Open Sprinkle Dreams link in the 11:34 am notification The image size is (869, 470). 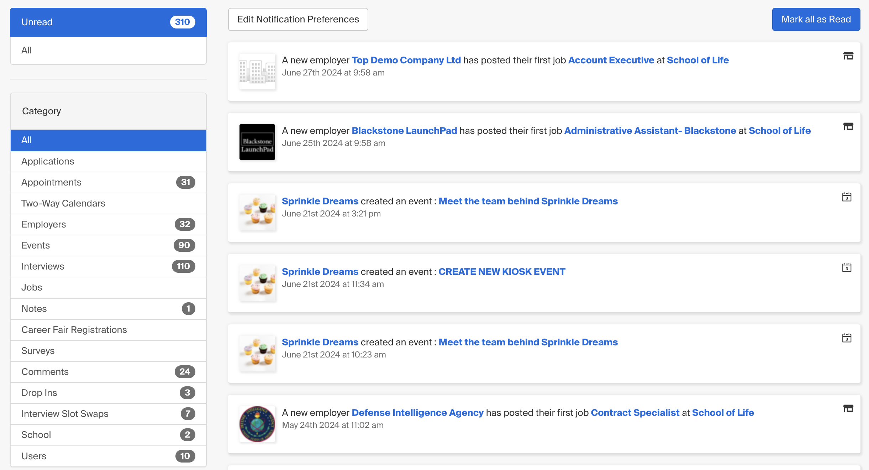[320, 272]
